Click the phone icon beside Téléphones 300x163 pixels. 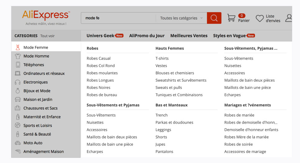(18, 65)
